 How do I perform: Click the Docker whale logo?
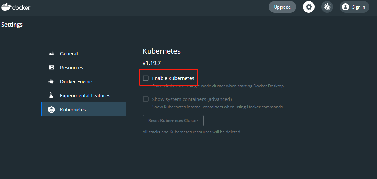tap(6, 7)
